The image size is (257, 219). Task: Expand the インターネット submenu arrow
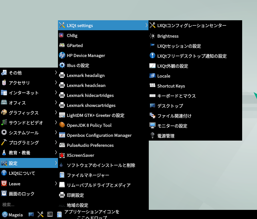(x=56, y=92)
